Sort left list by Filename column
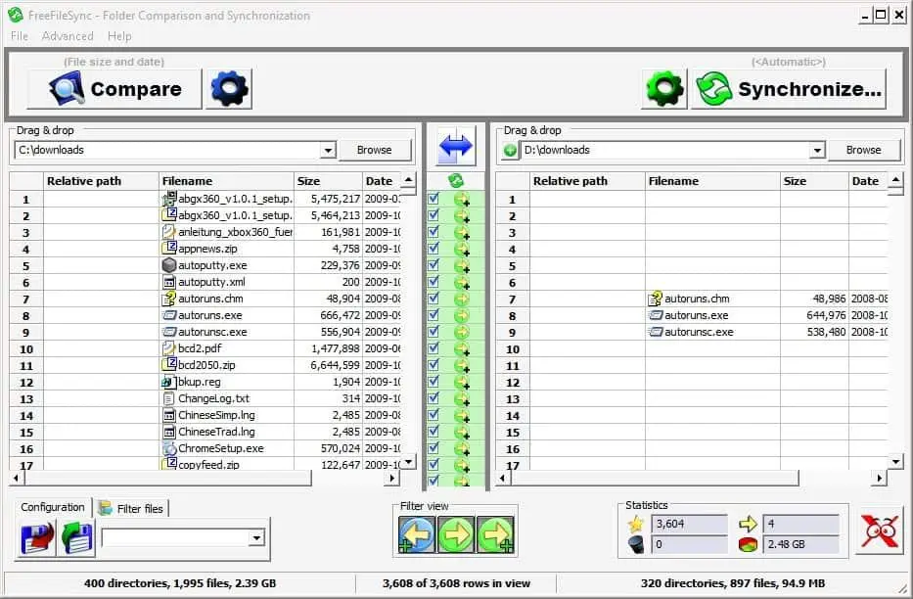This screenshot has width=913, height=599. tap(226, 181)
